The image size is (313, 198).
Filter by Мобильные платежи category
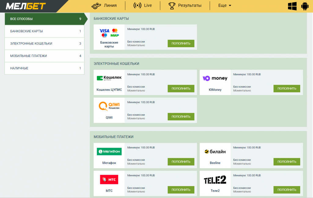45,56
